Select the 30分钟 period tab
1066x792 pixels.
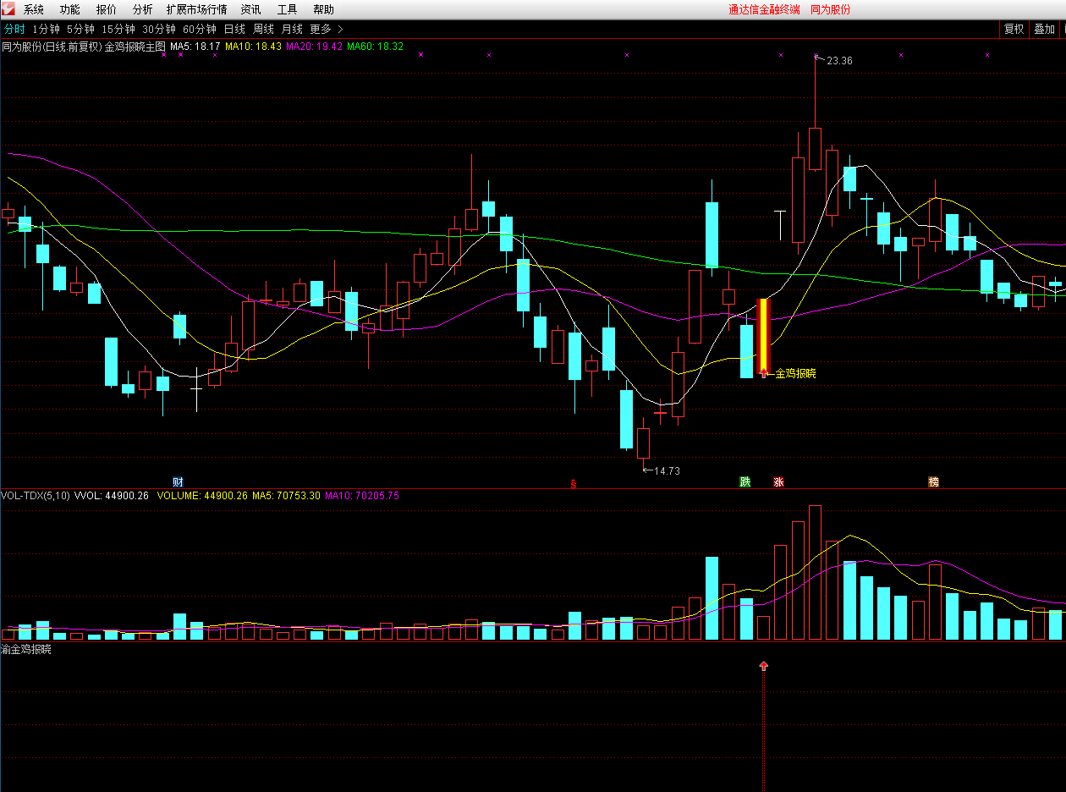tap(159, 29)
